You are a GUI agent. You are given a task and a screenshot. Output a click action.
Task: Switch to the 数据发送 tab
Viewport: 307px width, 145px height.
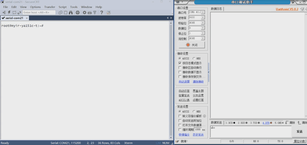(x=216, y=123)
